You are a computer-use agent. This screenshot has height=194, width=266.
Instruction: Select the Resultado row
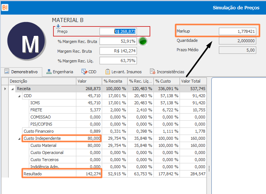(114, 174)
